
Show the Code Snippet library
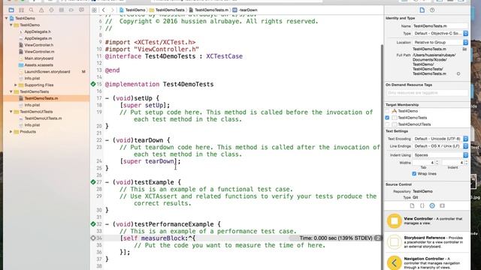tap(422, 205)
